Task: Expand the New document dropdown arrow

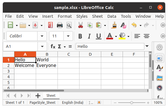Action: pyautogui.click(x=17, y=25)
